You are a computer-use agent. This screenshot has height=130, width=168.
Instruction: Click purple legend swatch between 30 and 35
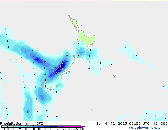(60, 127)
